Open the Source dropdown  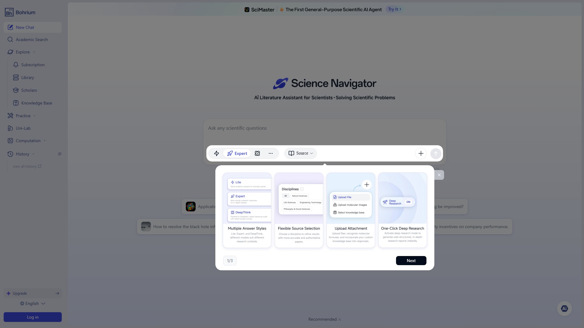pyautogui.click(x=301, y=153)
